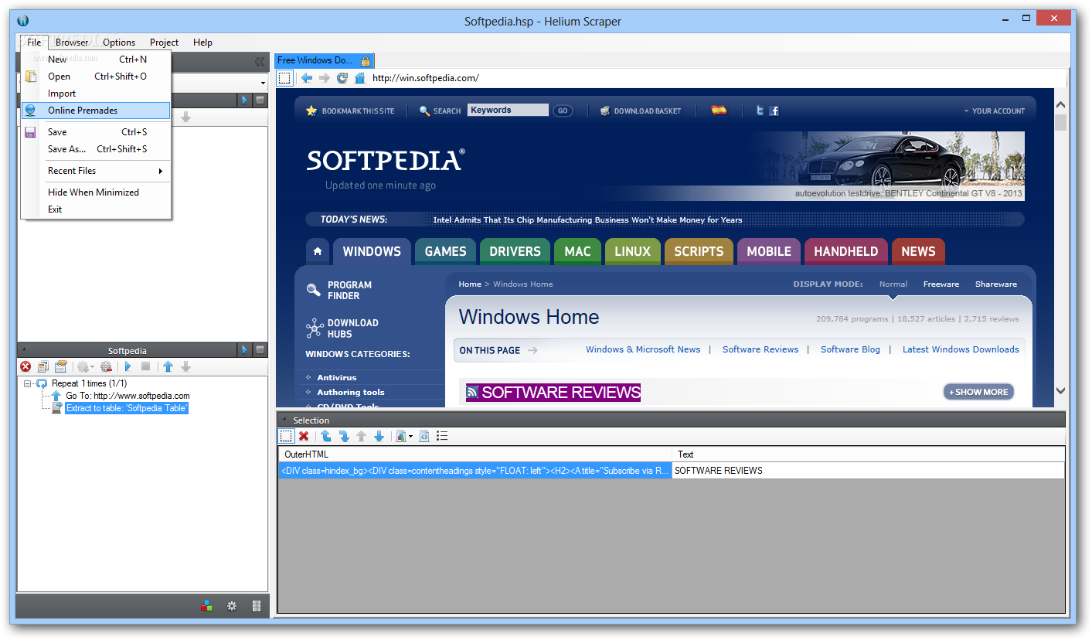This screenshot has width=1092, height=640.
Task: Click 'Software Blog' link
Action: (850, 349)
